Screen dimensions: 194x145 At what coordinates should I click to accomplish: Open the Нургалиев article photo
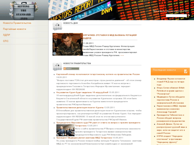[x=68, y=44]
